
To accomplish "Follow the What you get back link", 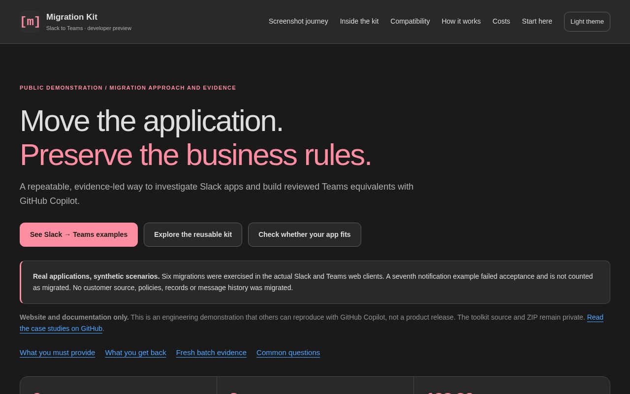I will pos(135,353).
